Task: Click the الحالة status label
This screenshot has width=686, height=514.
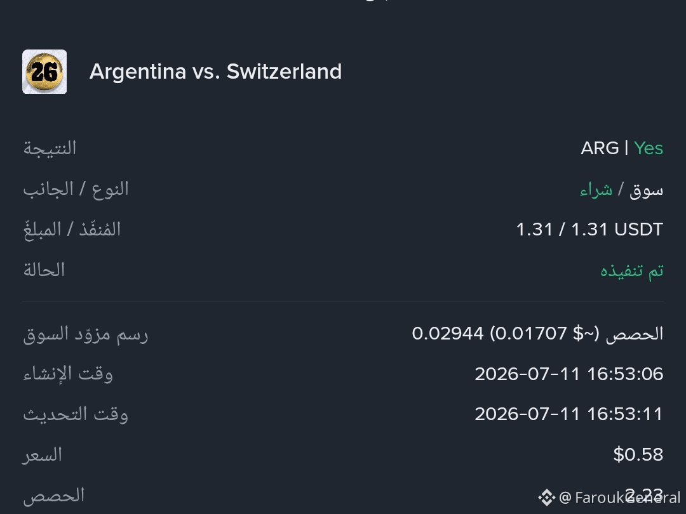Action: (x=44, y=270)
